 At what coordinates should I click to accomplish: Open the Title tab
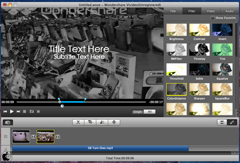click(173, 11)
